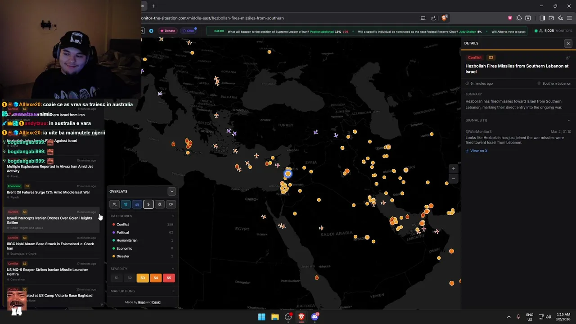Toggle the triangular radar overlay icon

159,204
